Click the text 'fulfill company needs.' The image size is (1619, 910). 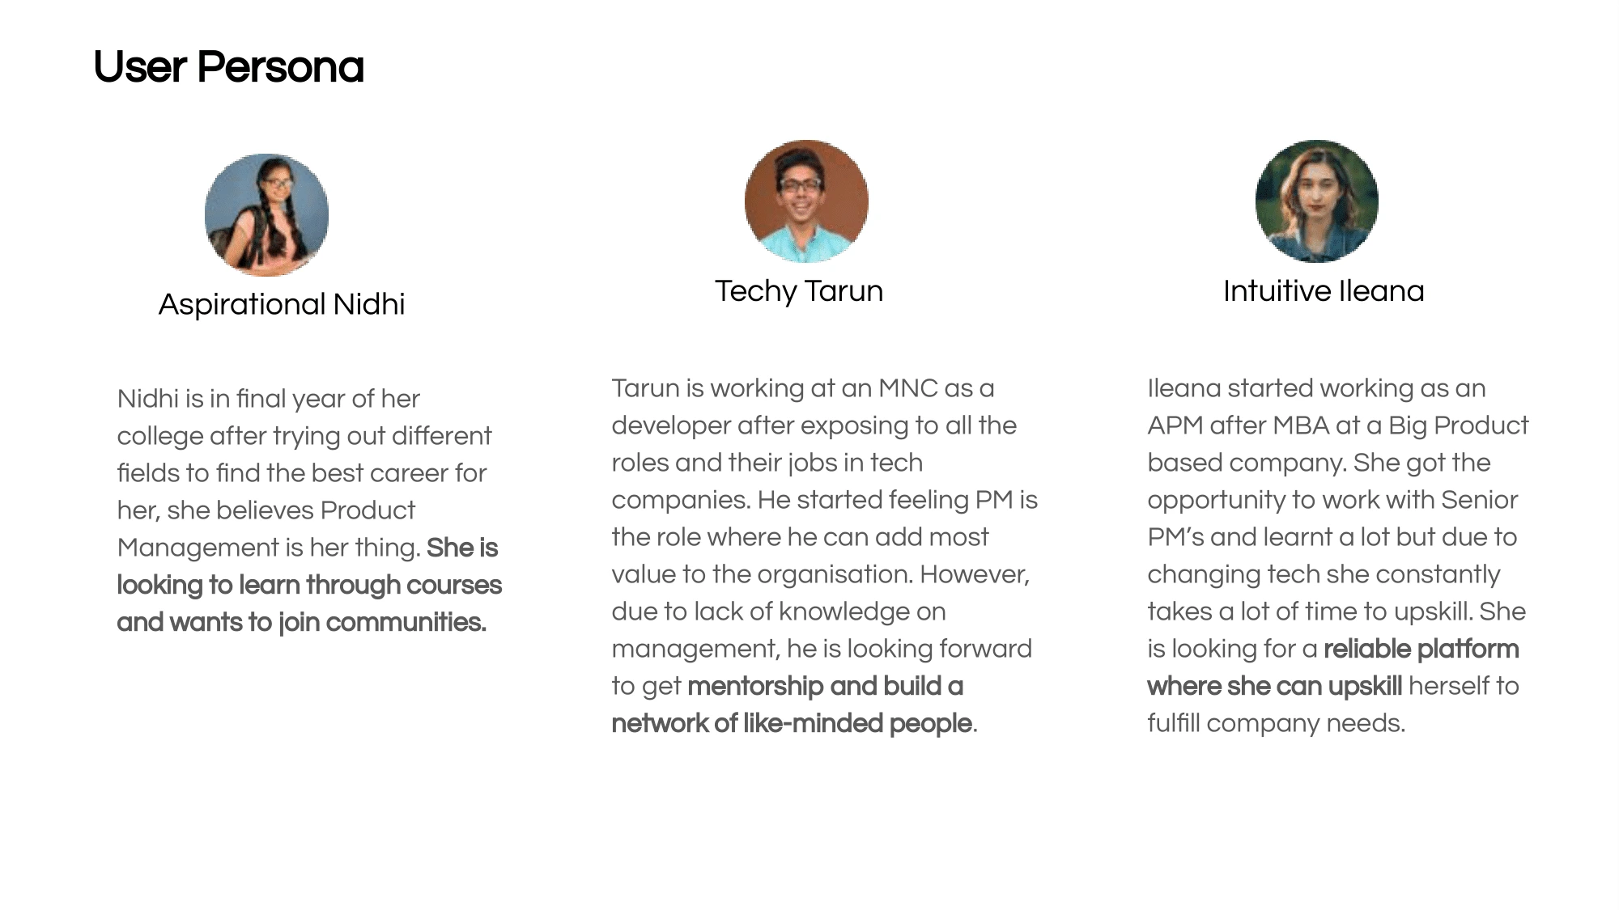pyautogui.click(x=1277, y=723)
